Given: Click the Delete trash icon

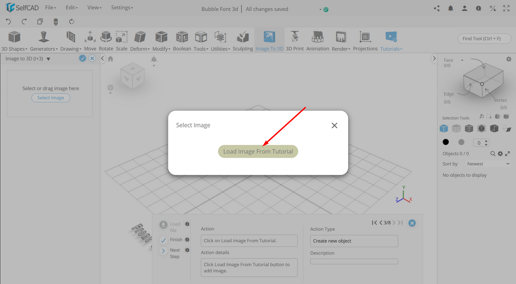Looking at the screenshot, I should tap(55, 22).
